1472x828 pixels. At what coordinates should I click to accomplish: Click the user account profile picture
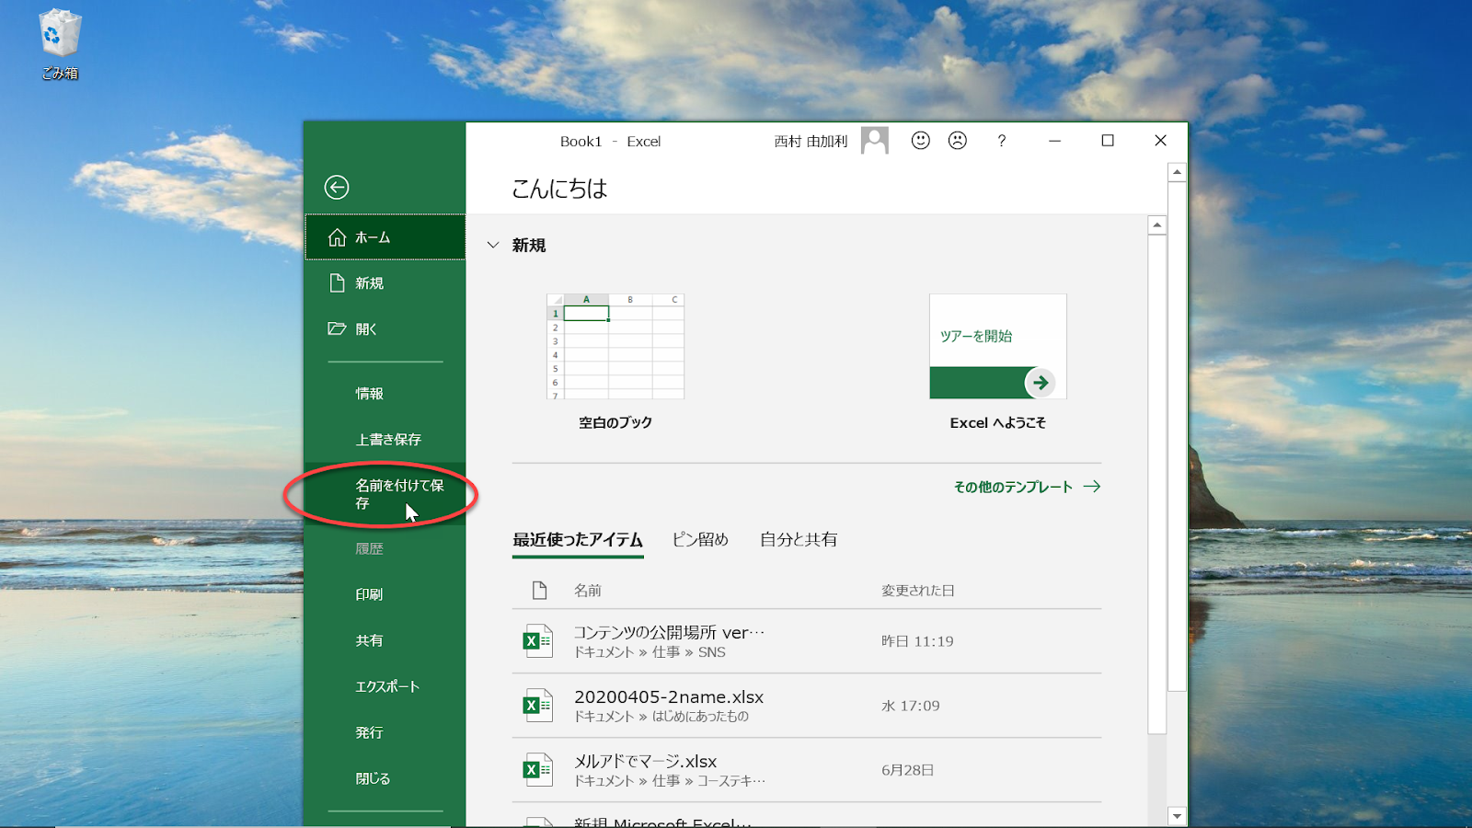click(x=875, y=141)
